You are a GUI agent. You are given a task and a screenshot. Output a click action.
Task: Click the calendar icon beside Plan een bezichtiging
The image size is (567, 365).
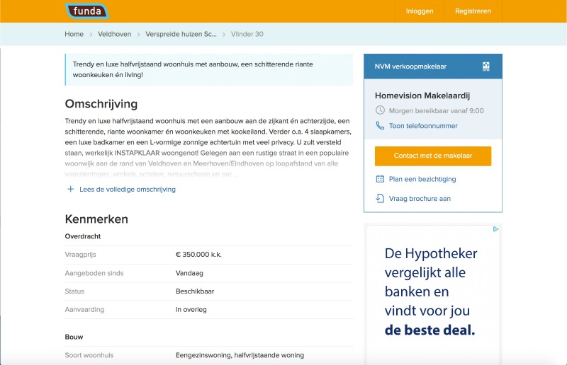click(x=380, y=179)
